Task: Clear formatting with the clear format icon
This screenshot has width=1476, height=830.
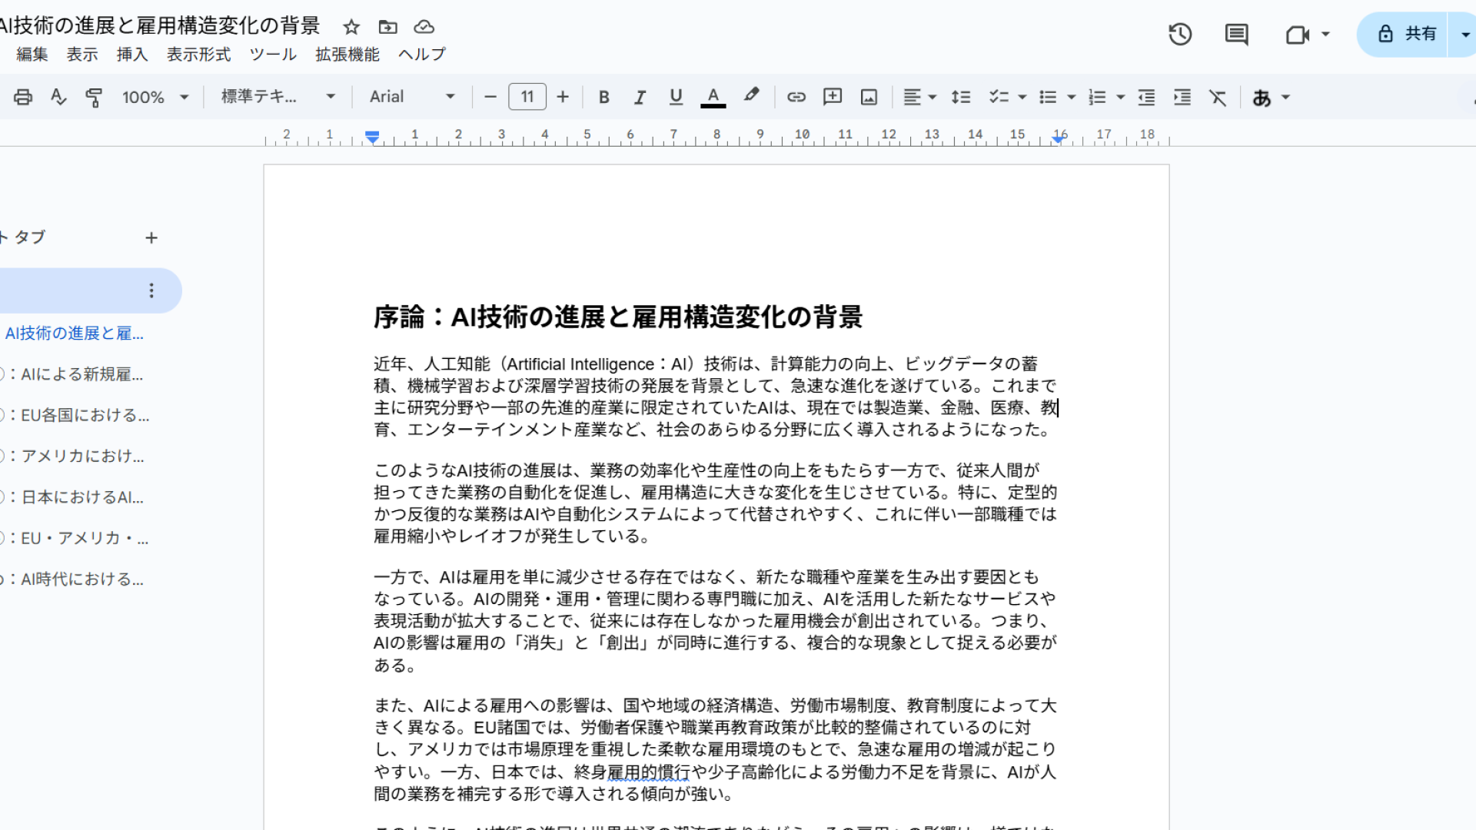Action: coord(1218,97)
